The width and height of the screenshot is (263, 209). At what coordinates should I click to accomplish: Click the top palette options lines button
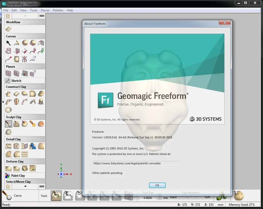(42, 16)
